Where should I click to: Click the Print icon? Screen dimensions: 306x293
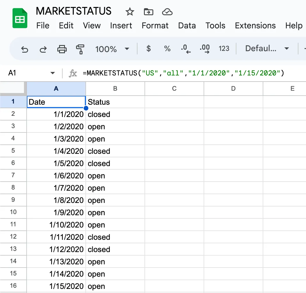tap(62, 49)
